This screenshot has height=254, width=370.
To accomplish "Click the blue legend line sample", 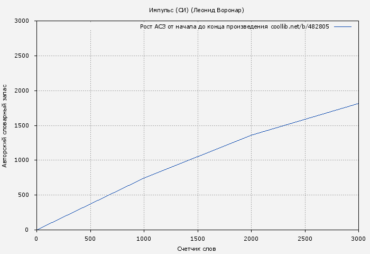I will point(343,26).
